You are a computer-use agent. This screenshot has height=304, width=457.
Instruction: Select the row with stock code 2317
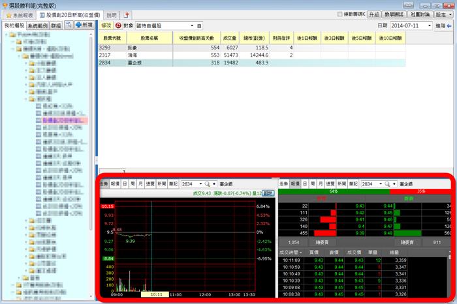point(252,55)
